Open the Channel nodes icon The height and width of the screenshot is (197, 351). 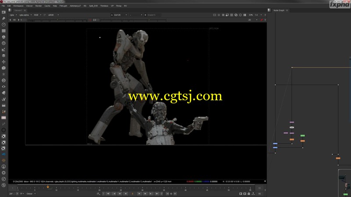4,31
